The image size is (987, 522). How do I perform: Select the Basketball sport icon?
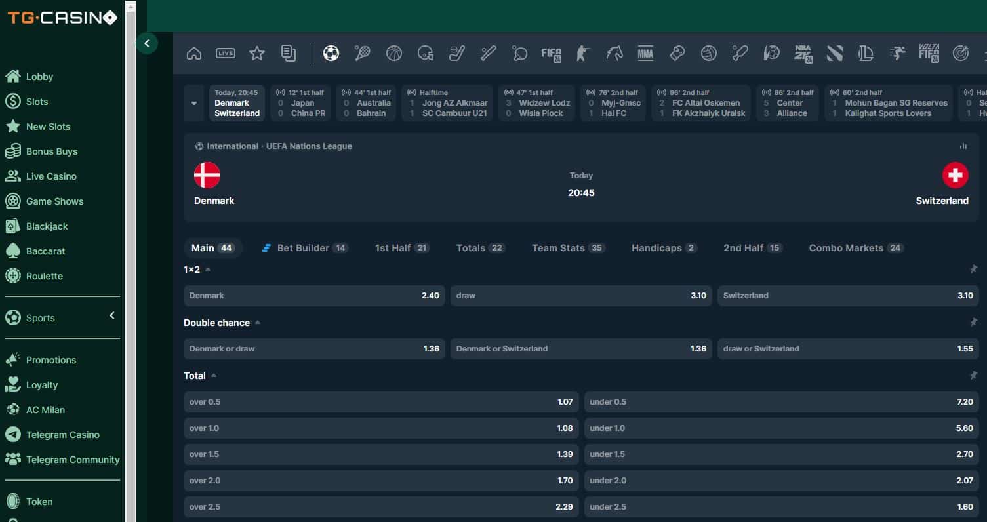pos(394,53)
